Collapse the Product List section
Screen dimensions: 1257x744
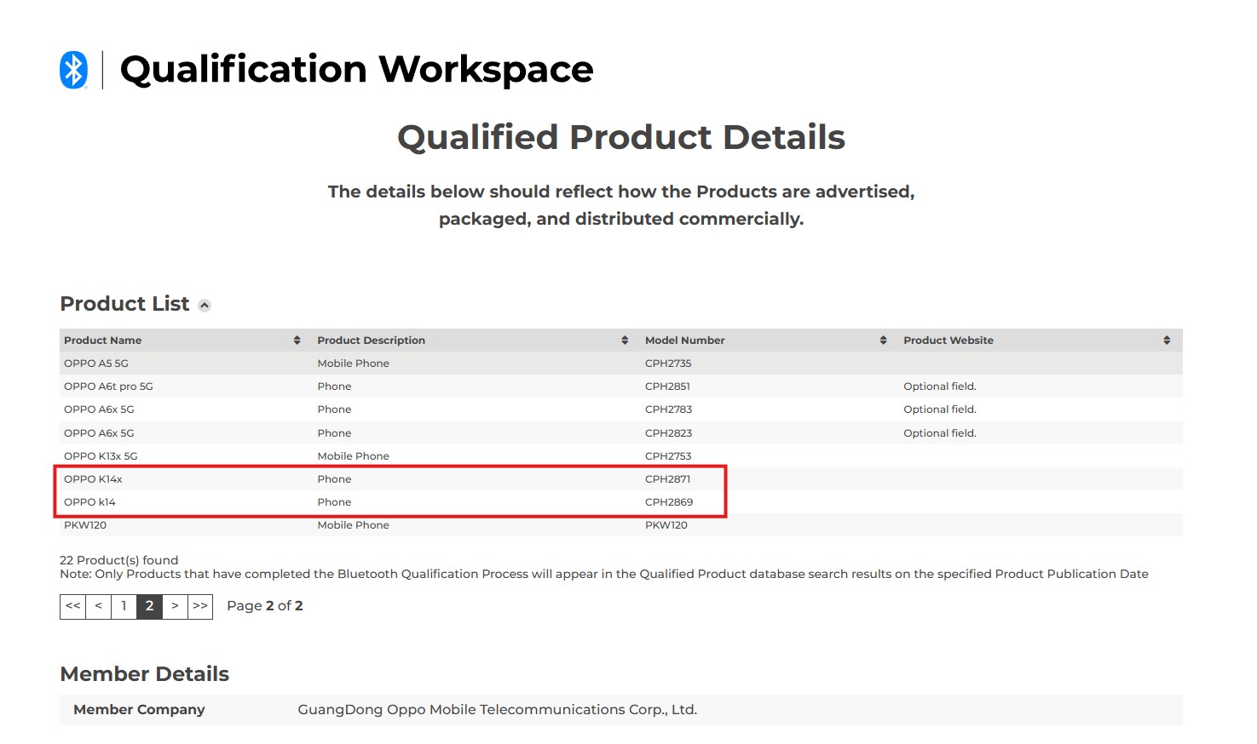pyautogui.click(x=205, y=305)
